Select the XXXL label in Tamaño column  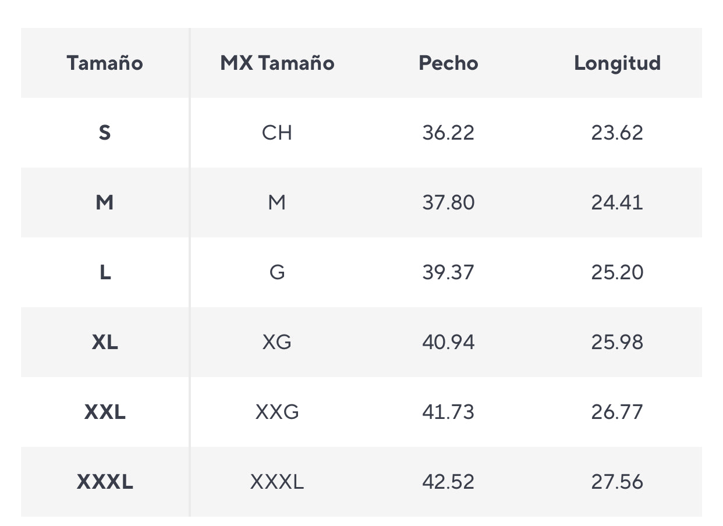click(105, 482)
